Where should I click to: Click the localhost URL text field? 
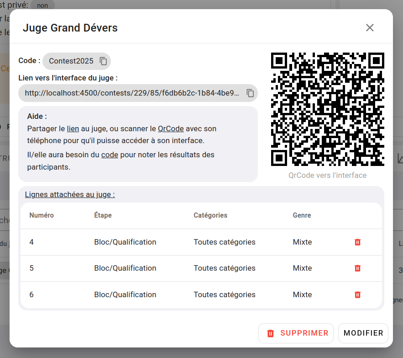point(132,93)
